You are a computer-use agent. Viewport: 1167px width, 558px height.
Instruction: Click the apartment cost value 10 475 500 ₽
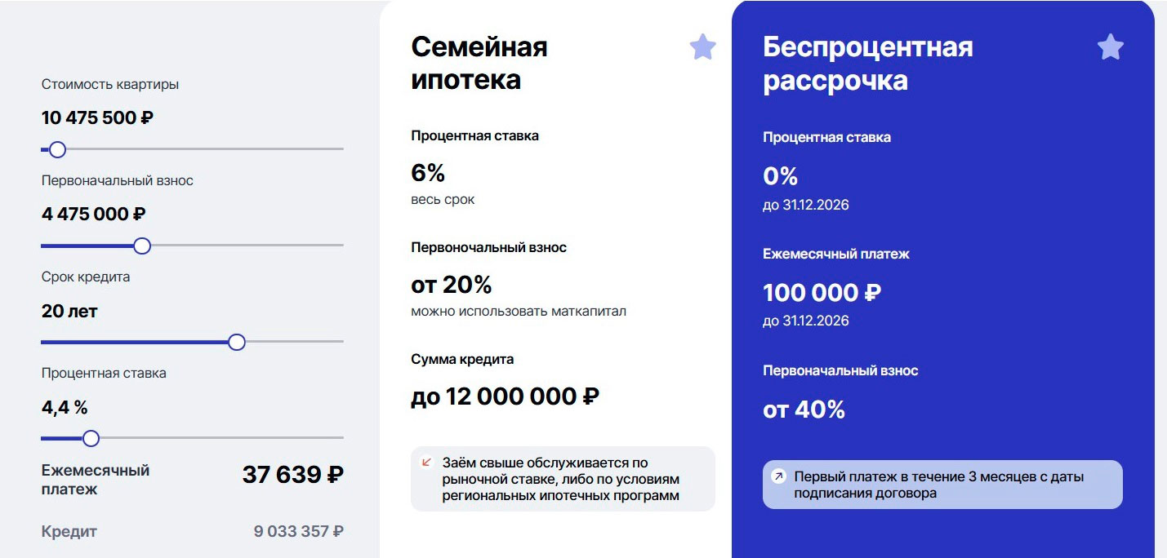[x=97, y=117]
